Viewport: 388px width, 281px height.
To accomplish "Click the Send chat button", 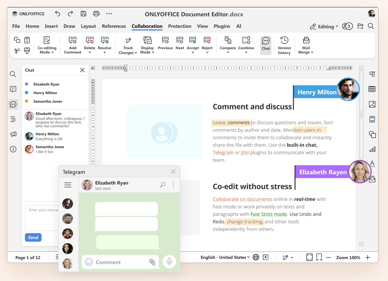I will [33, 237].
